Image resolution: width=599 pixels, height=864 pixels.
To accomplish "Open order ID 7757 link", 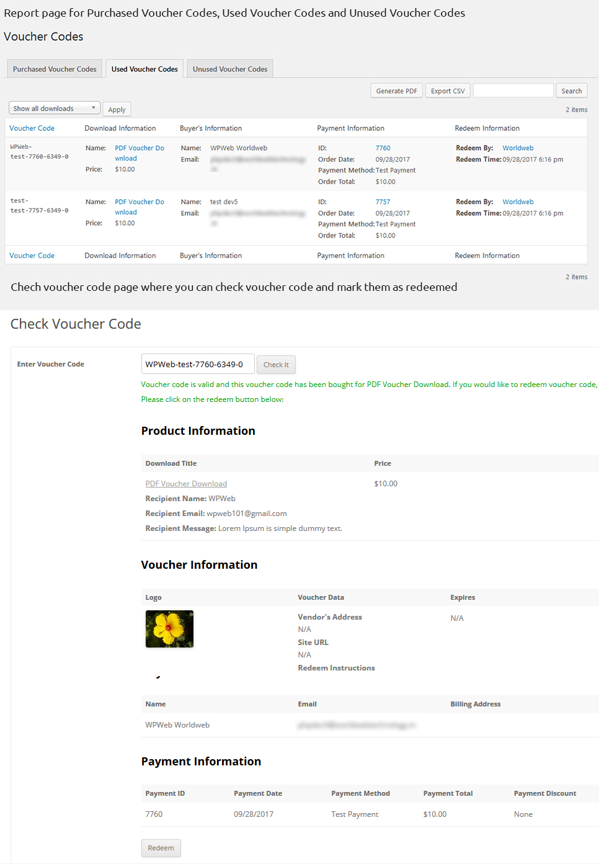I will tap(383, 202).
